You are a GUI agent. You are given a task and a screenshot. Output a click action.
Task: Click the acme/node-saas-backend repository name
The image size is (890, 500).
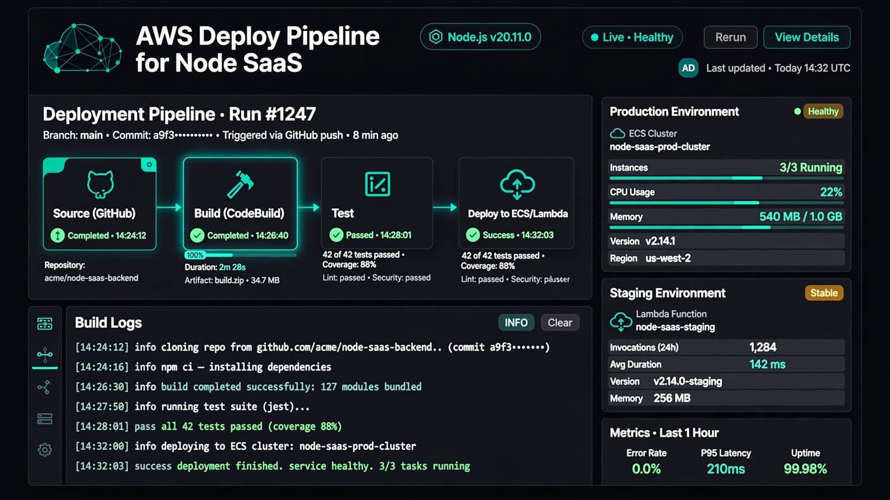coord(91,278)
